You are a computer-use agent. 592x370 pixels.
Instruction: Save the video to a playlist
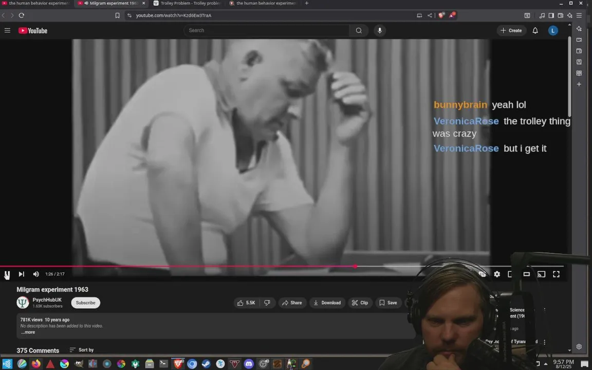pyautogui.click(x=388, y=303)
